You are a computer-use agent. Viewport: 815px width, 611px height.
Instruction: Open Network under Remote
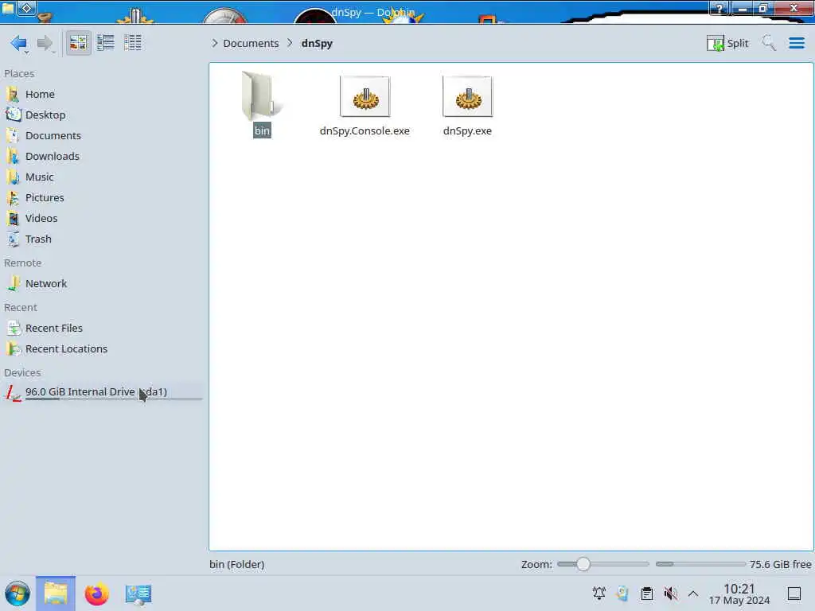[x=102, y=284]
